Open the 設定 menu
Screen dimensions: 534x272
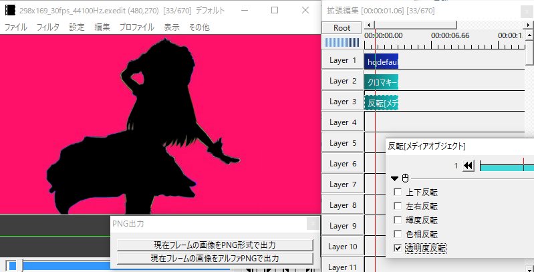point(77,27)
